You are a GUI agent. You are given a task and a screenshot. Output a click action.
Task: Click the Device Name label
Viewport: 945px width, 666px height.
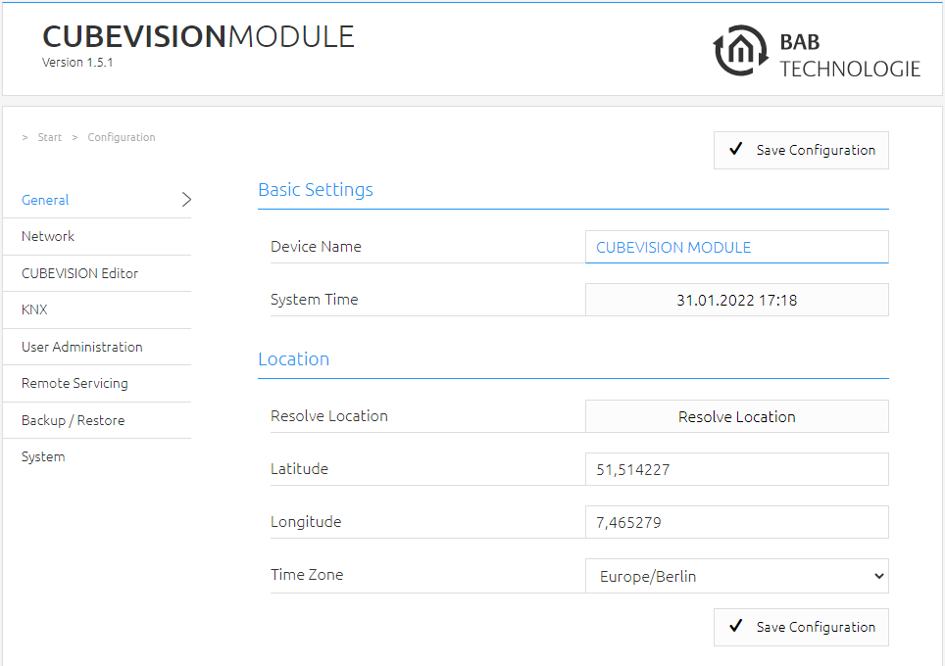[x=316, y=246]
